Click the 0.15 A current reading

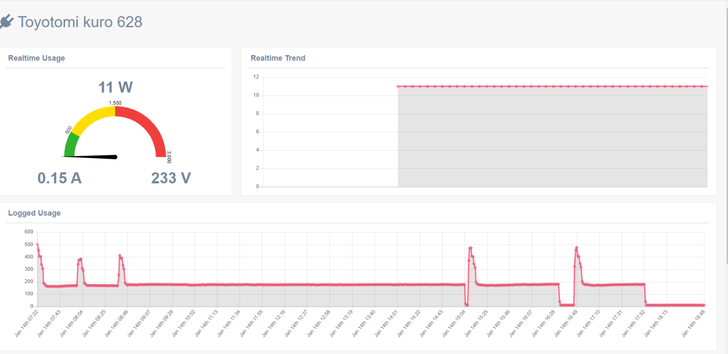(60, 178)
